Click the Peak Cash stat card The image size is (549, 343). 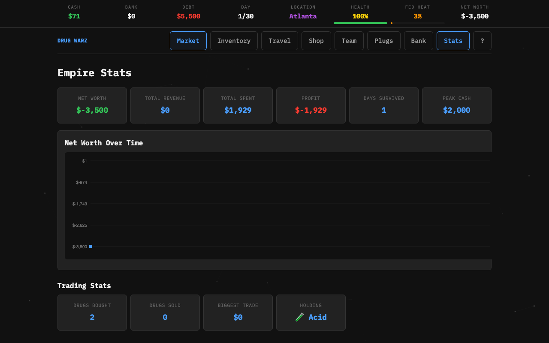456,105
